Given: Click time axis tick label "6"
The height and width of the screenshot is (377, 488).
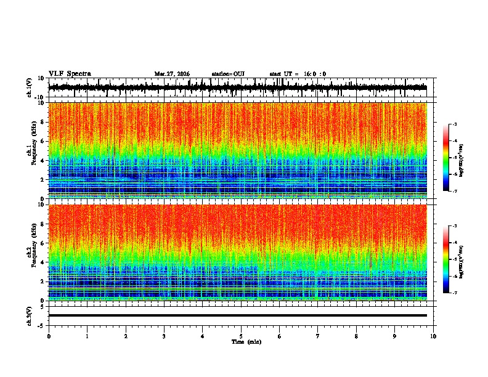Looking at the screenshot, I should (x=279, y=336).
